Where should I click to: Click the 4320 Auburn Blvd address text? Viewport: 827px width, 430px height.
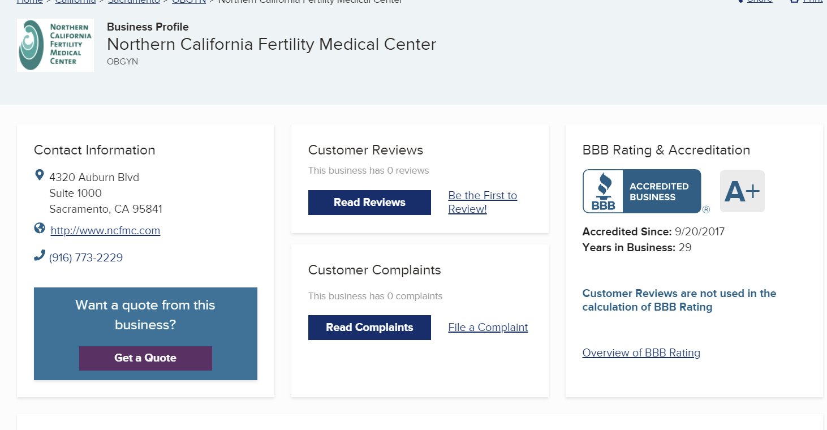pyautogui.click(x=94, y=178)
